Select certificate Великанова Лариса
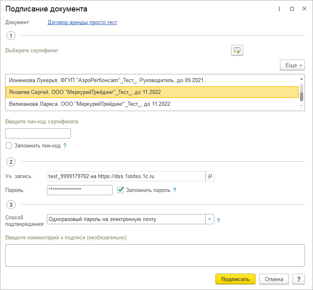This screenshot has width=313, height=290. (x=89, y=104)
